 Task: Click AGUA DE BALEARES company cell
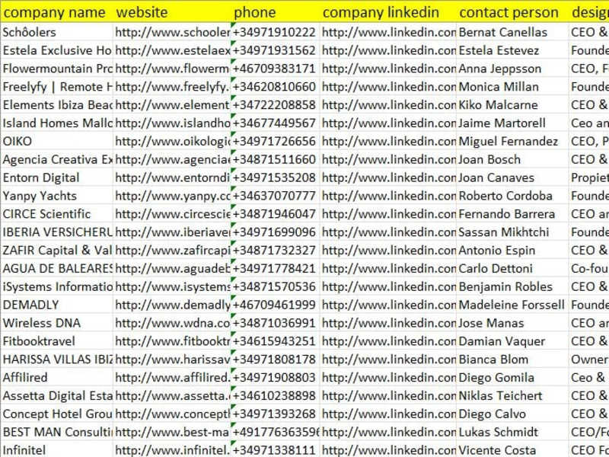click(x=56, y=269)
